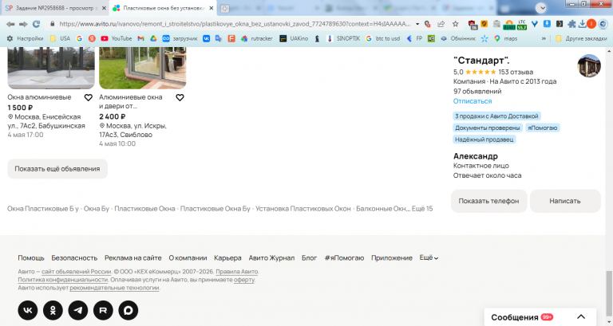Viewport: 613px width, 326px height.
Task: Click the Отписаться link
Action: click(473, 101)
